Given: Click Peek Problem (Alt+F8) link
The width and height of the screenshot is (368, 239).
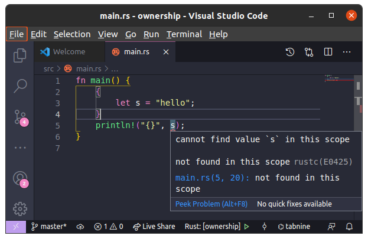Looking at the screenshot, I should coord(211,204).
